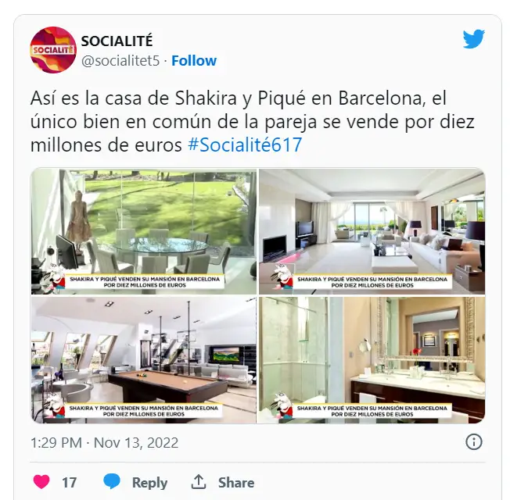Image resolution: width=510 pixels, height=500 pixels.
Task: Open the white living room photo
Action: (372, 232)
